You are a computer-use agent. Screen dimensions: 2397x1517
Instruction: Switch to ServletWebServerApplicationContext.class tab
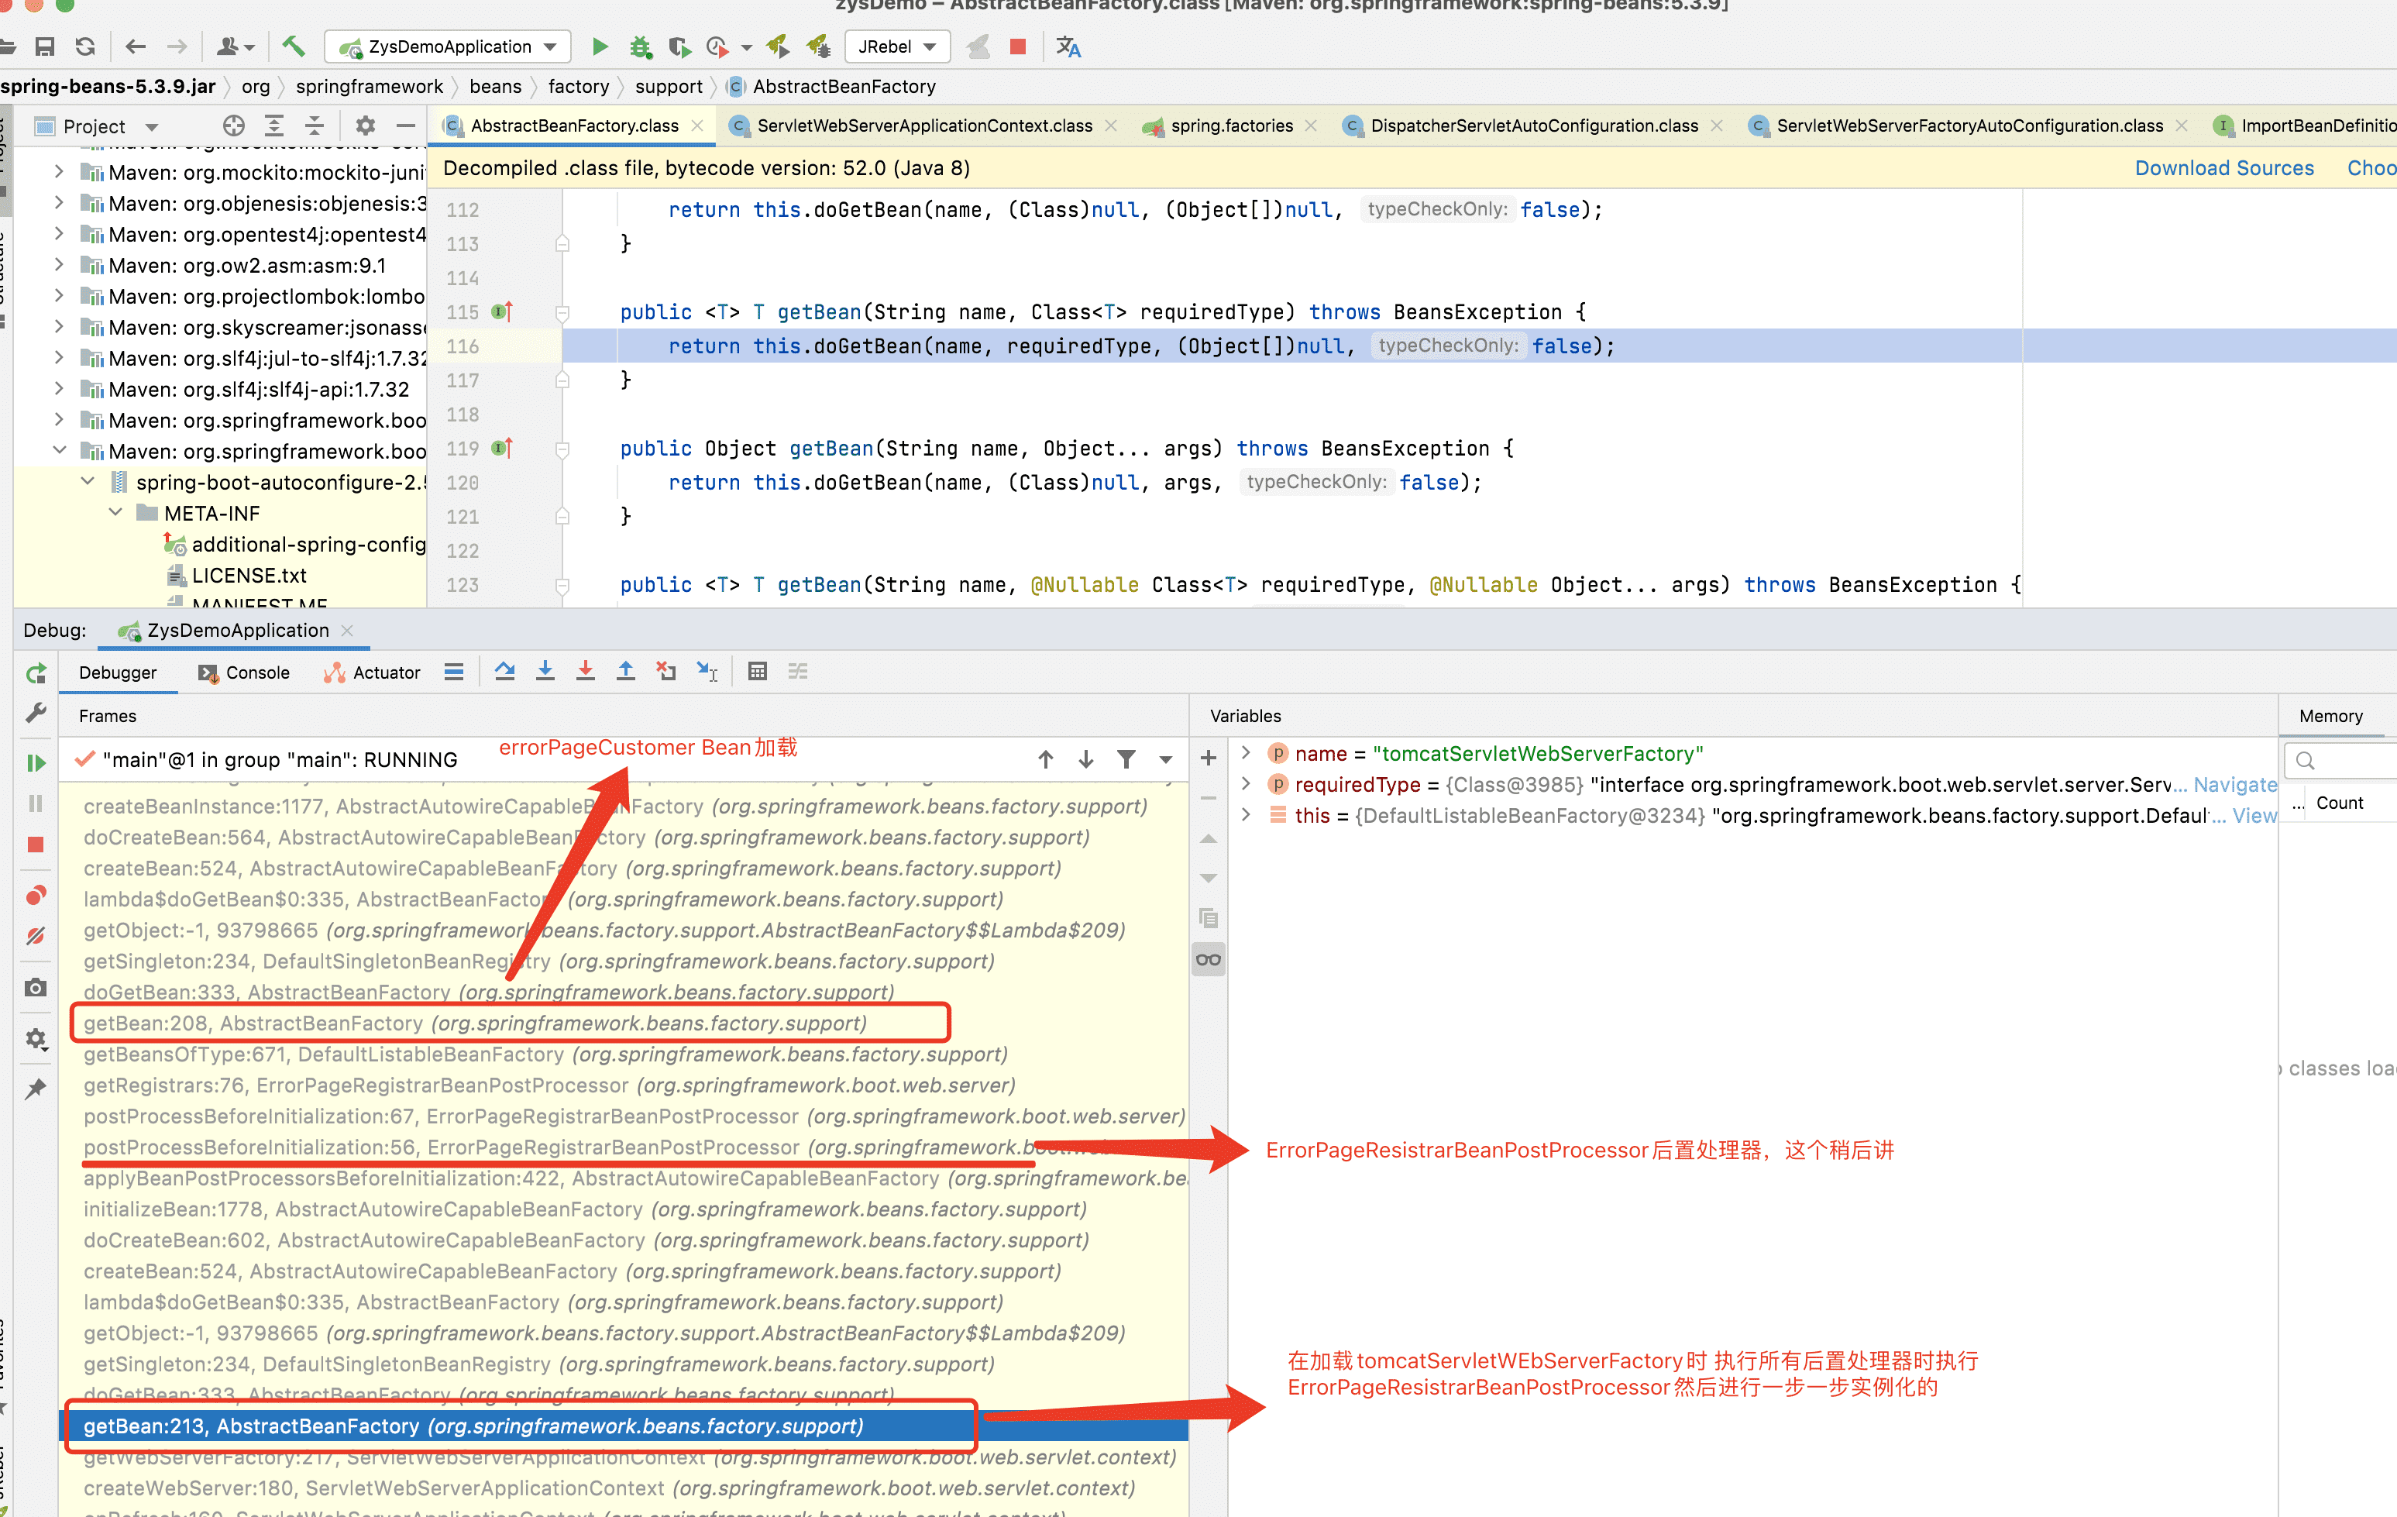[x=923, y=126]
